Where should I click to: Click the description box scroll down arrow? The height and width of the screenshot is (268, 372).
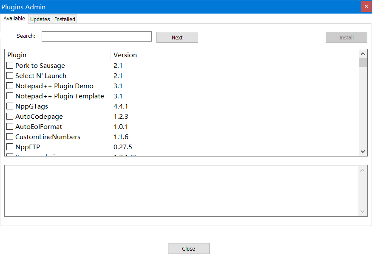pyautogui.click(x=363, y=211)
